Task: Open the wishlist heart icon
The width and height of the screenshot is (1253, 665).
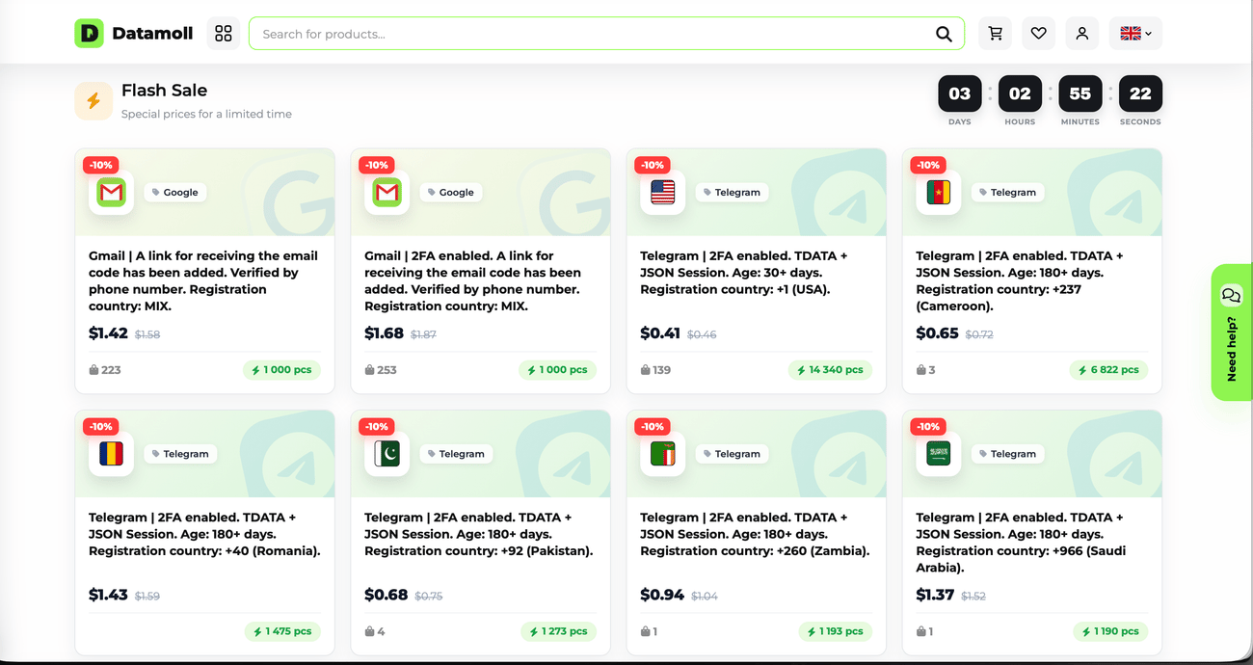Action: point(1039,34)
